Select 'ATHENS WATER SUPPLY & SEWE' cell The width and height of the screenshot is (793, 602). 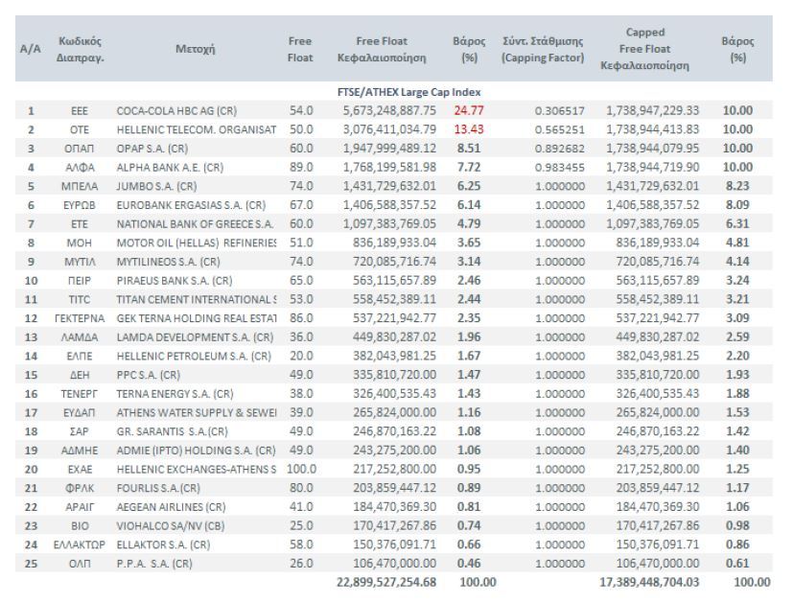[197, 413]
